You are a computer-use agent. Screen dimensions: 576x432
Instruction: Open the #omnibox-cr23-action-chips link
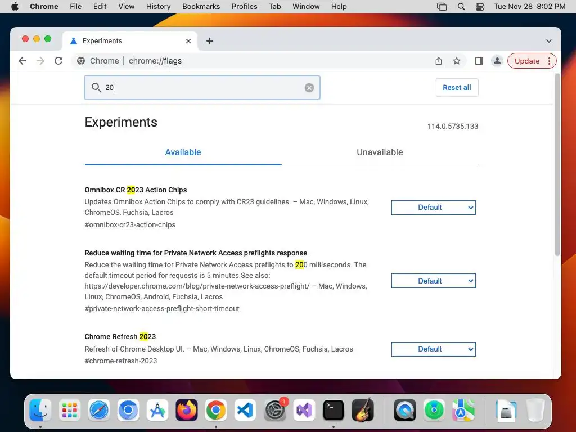pos(130,225)
